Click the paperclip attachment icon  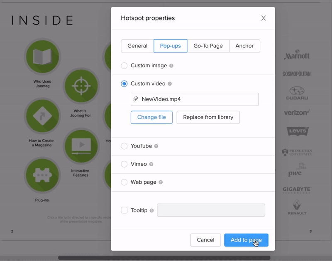coord(136,99)
